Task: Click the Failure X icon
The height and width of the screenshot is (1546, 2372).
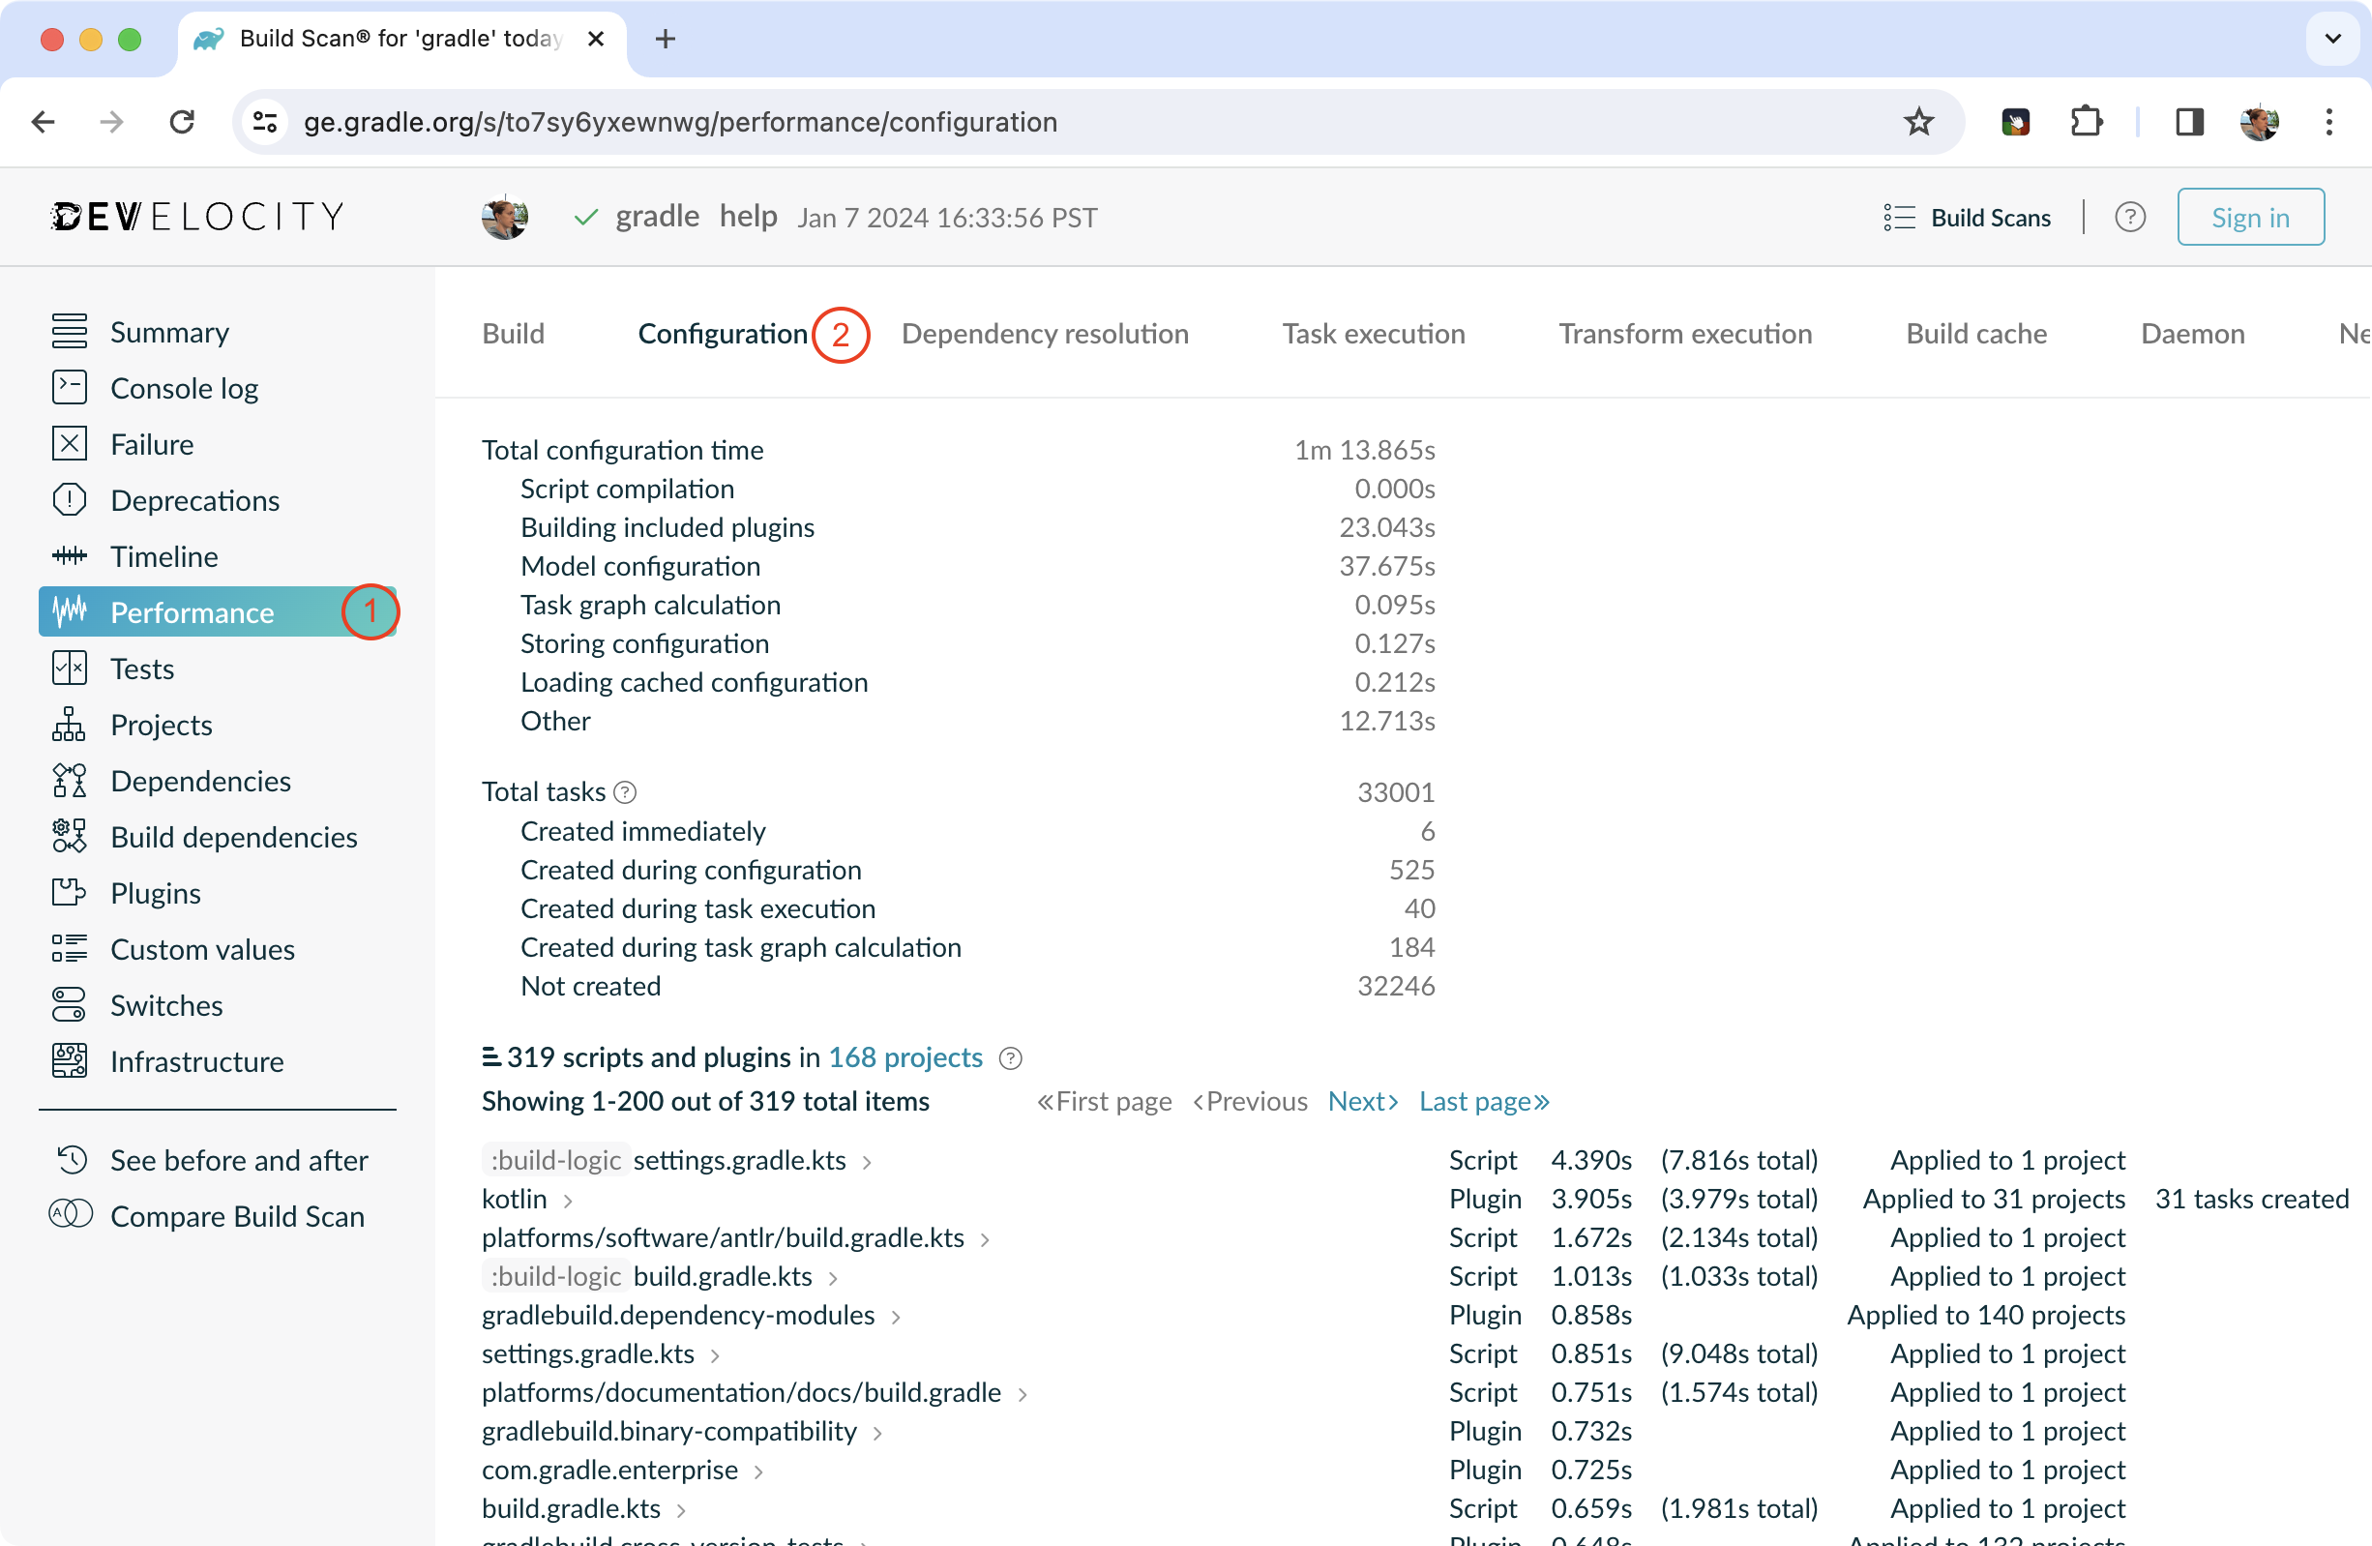Action: pos(69,443)
